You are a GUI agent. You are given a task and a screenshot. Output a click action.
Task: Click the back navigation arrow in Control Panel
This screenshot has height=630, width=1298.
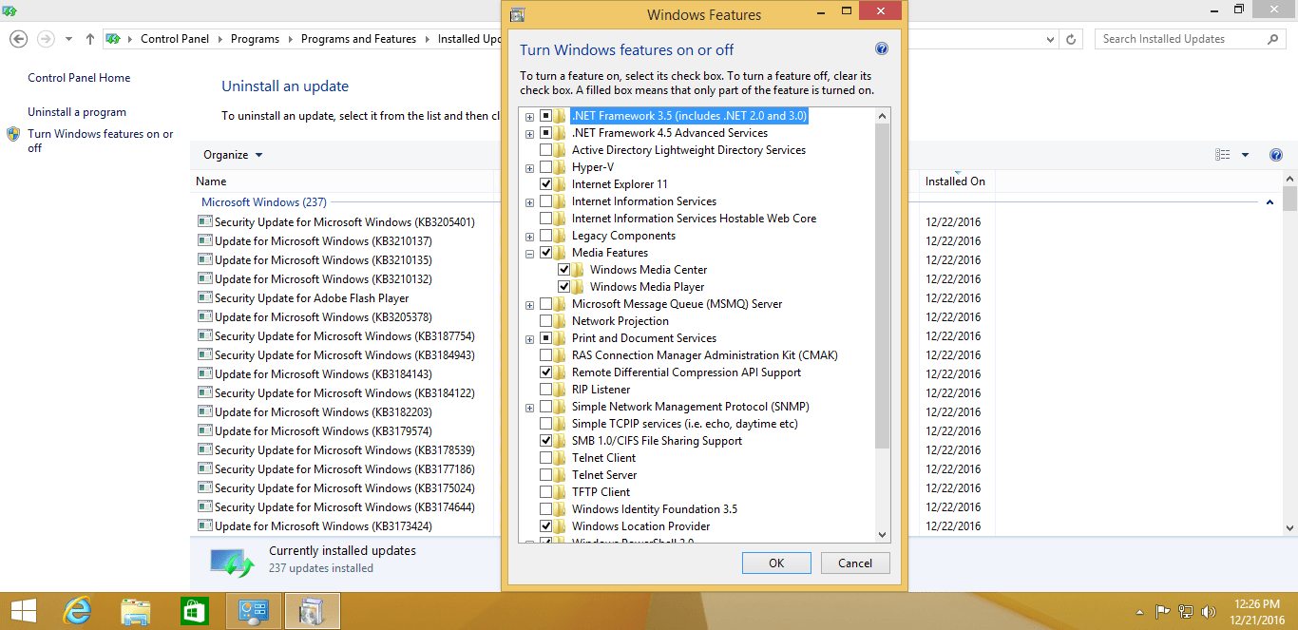pos(18,39)
